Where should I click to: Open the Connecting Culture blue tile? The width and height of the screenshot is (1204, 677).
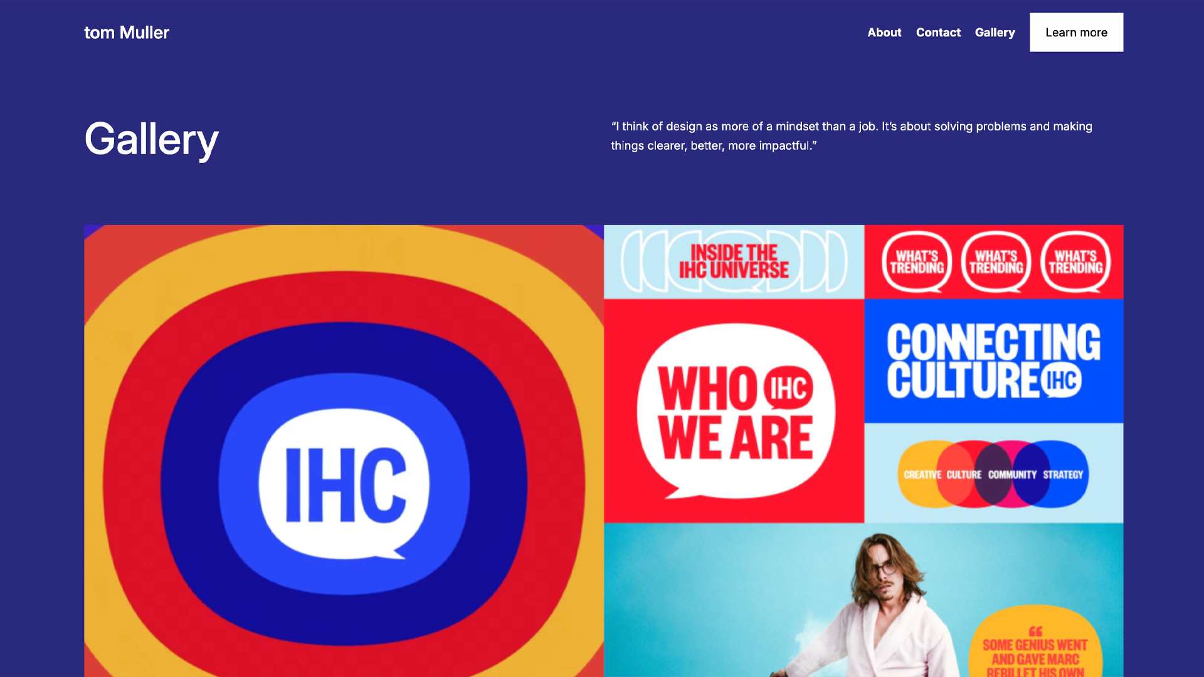click(x=993, y=361)
